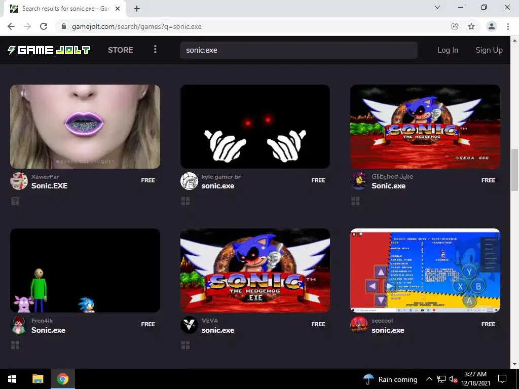Open the VEVA developer name
Viewport: 519px width, 389px height.
[210, 321]
